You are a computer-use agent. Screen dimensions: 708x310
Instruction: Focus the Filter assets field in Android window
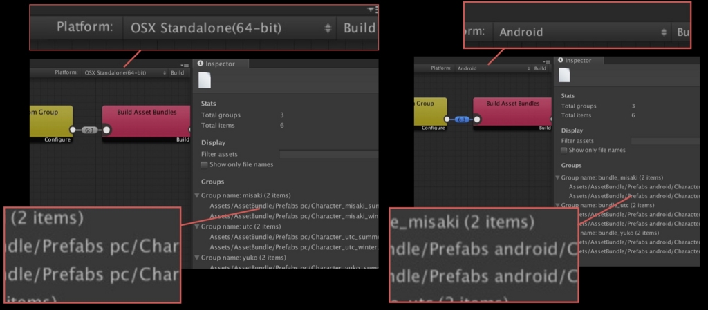(665, 141)
